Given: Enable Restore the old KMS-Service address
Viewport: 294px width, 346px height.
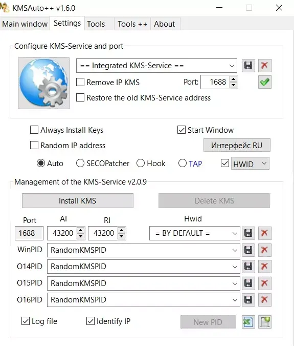Looking at the screenshot, I should (80, 97).
